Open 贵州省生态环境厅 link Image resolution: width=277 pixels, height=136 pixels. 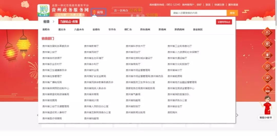point(94,58)
